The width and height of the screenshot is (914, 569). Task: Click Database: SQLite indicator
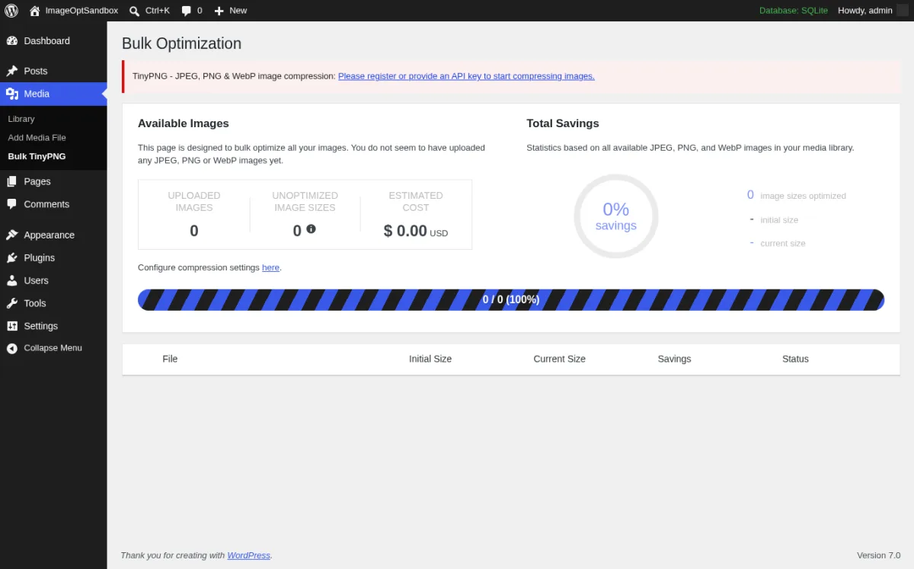[x=794, y=11]
